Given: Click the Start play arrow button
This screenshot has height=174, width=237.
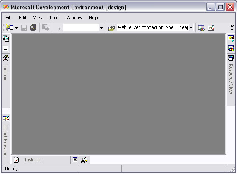Looking at the screenshot, I should 59,28.
